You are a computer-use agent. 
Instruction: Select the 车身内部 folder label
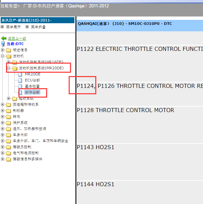(20, 135)
